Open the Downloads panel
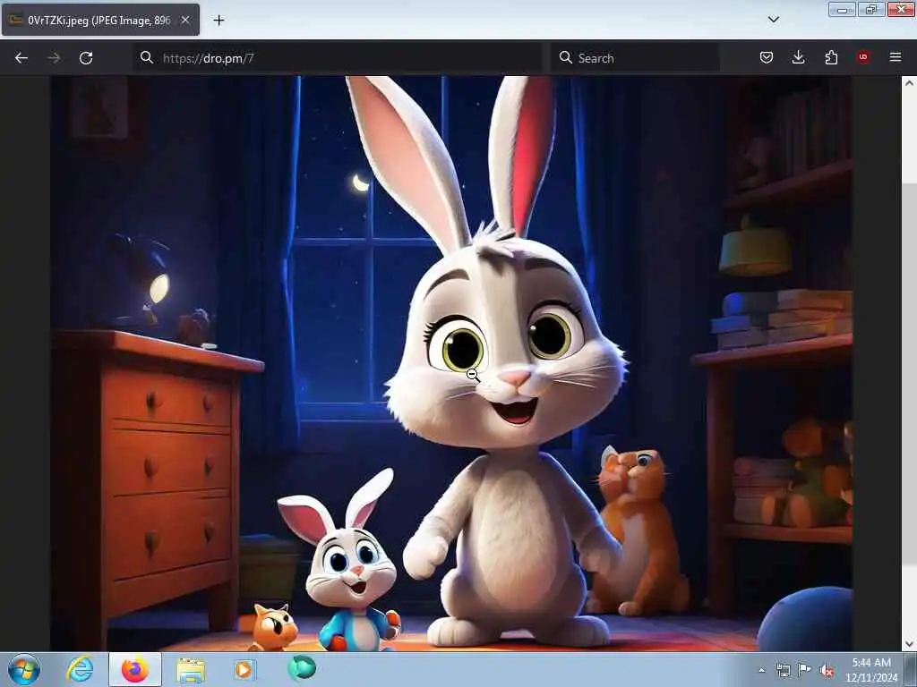Image resolution: width=917 pixels, height=687 pixels. tap(798, 57)
